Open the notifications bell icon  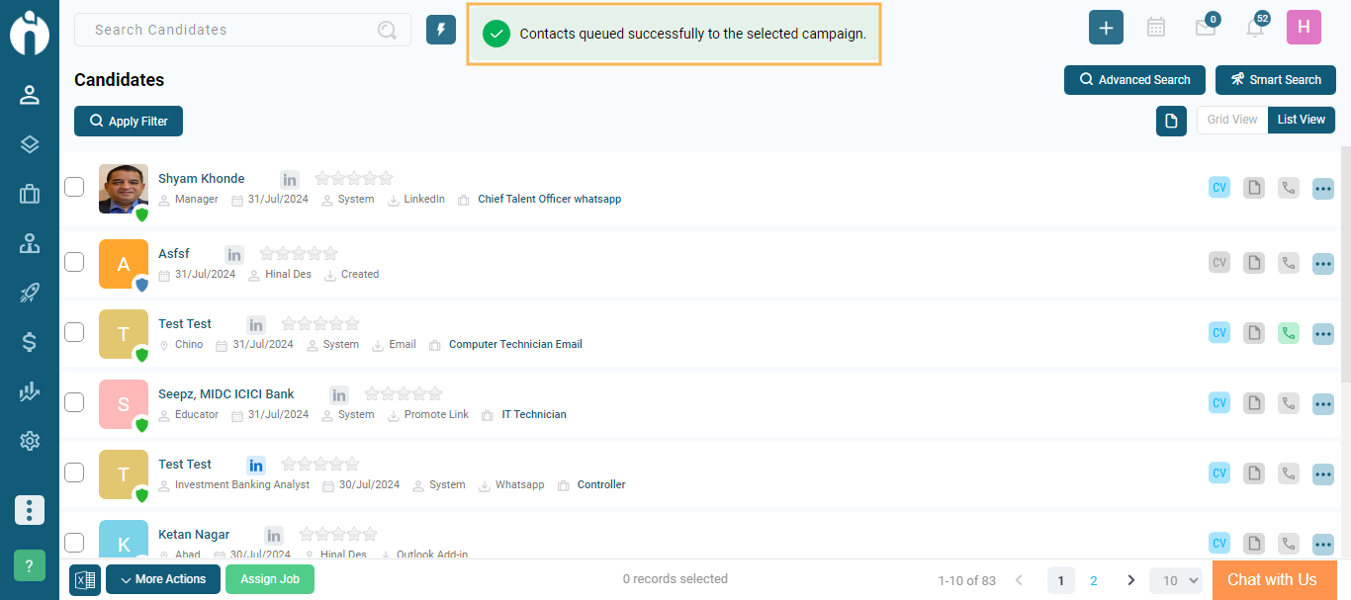click(1254, 28)
